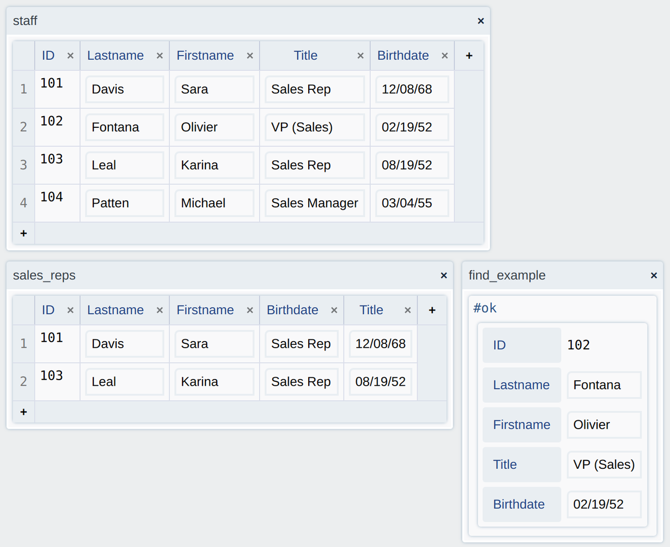
Task: Delete the ID column from the staff table
Action: pyautogui.click(x=70, y=55)
